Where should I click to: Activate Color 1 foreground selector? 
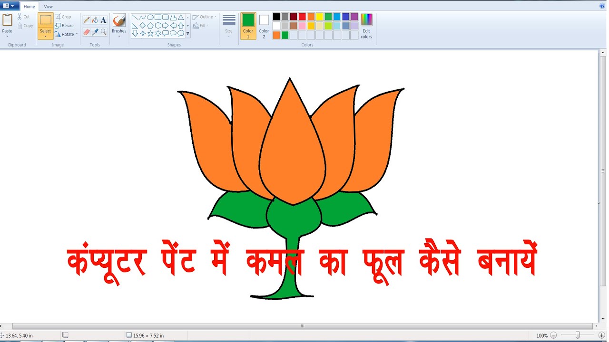pyautogui.click(x=248, y=26)
